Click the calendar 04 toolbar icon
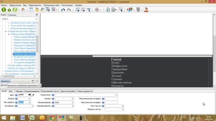Image resolution: width=216 pixels, height=121 pixels. pyautogui.click(x=53, y=10)
